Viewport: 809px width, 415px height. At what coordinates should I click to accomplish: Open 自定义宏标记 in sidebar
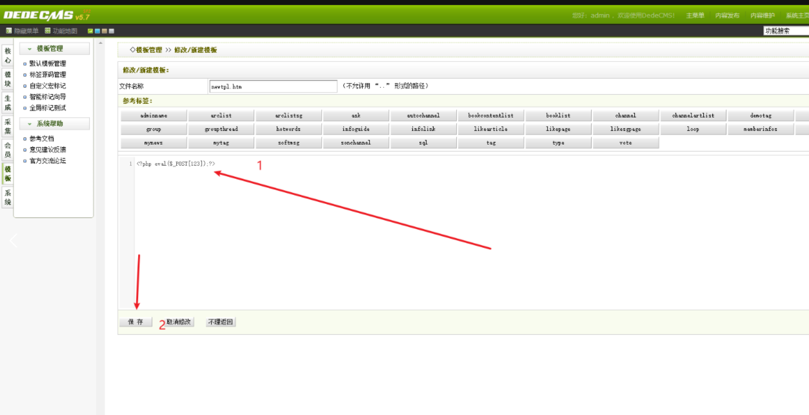[x=47, y=85]
